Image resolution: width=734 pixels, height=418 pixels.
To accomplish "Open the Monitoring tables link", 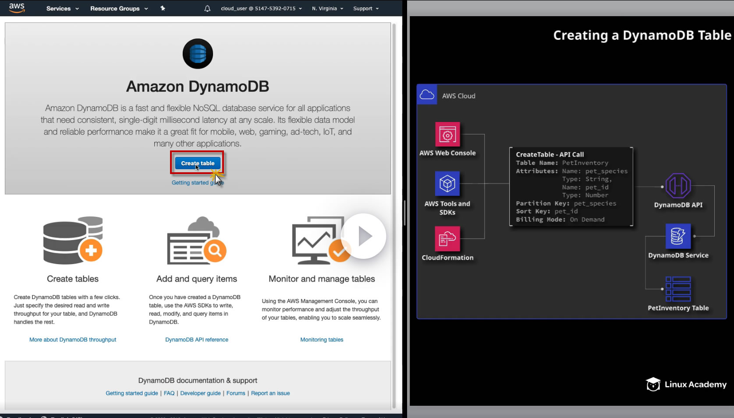I will (322, 340).
